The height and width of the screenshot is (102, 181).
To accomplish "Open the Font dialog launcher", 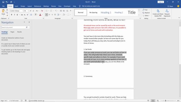I will click(43, 18).
